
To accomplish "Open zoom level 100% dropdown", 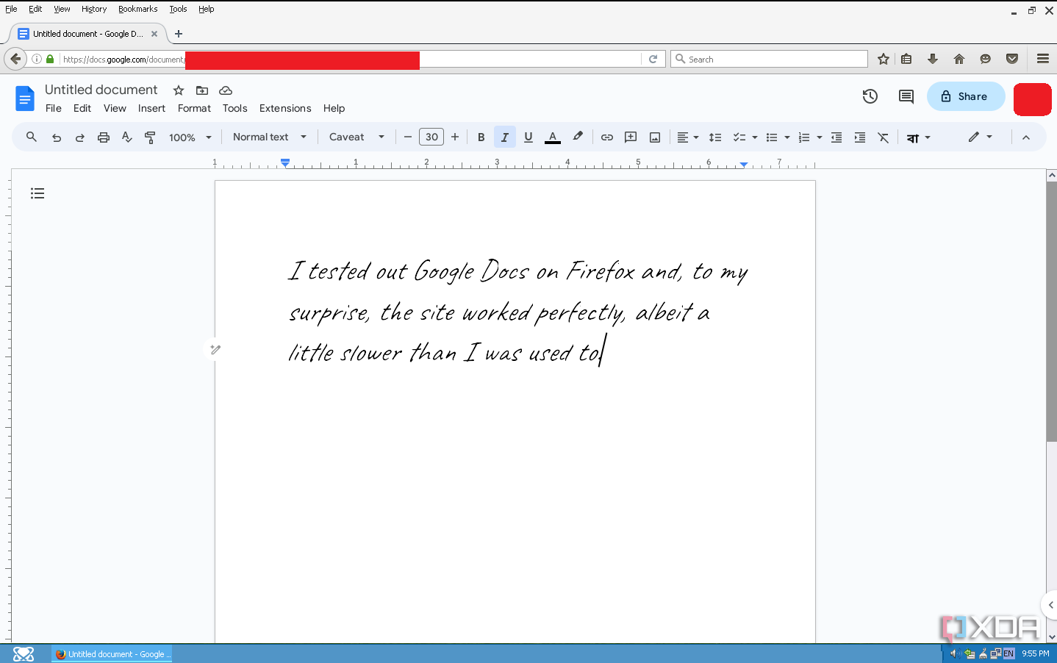I will (x=190, y=137).
